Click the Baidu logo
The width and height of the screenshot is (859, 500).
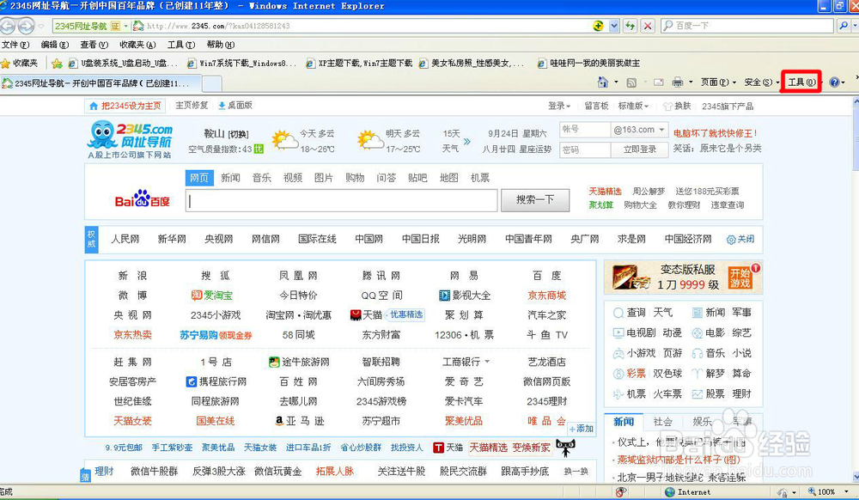click(143, 199)
